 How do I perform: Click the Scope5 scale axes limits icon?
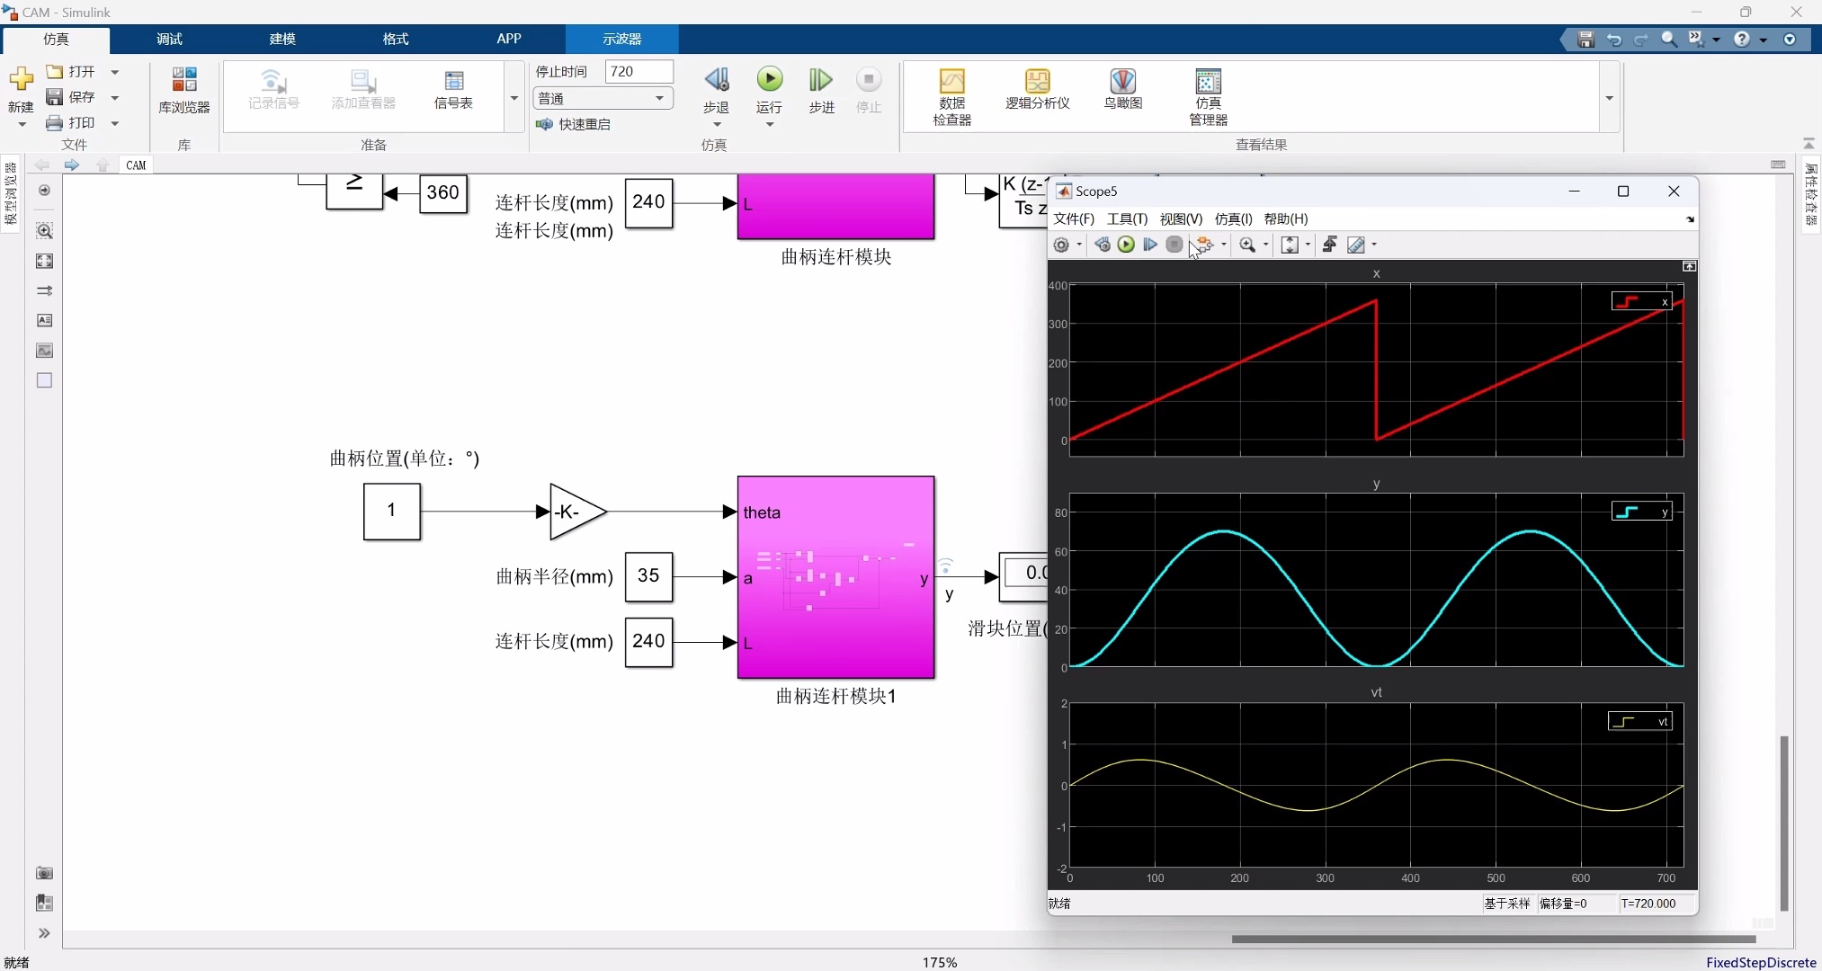click(1289, 245)
